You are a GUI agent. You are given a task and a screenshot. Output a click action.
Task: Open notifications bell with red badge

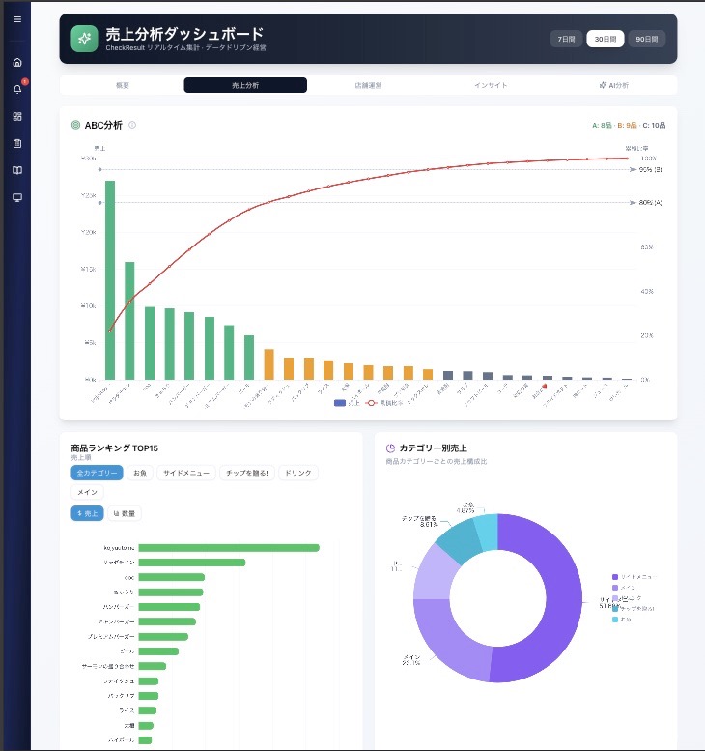pyautogui.click(x=17, y=89)
